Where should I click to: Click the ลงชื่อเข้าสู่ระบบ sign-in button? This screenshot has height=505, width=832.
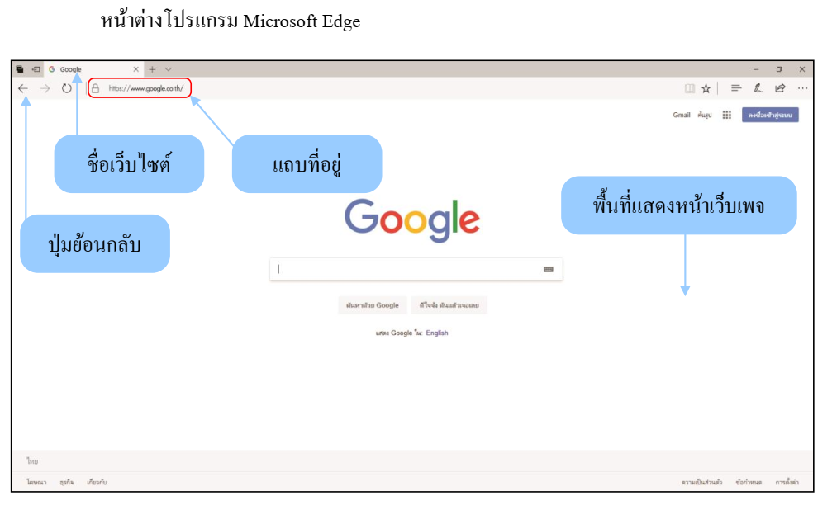[772, 115]
